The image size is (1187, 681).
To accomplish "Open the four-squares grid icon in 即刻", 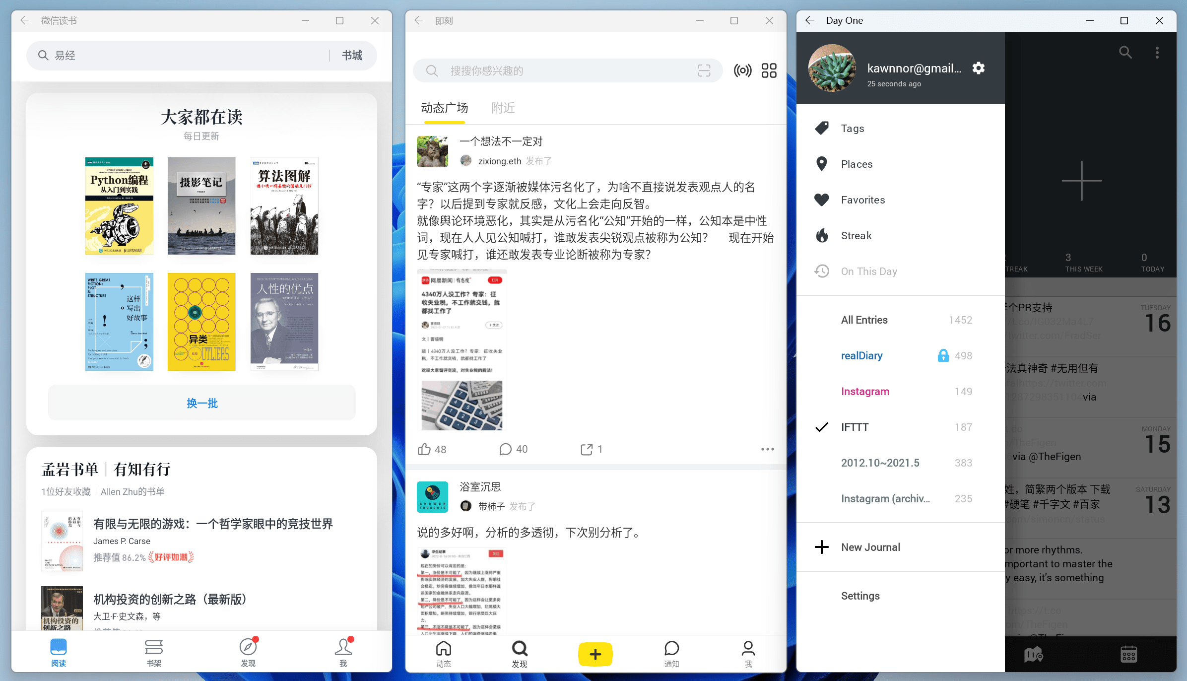I will (769, 70).
